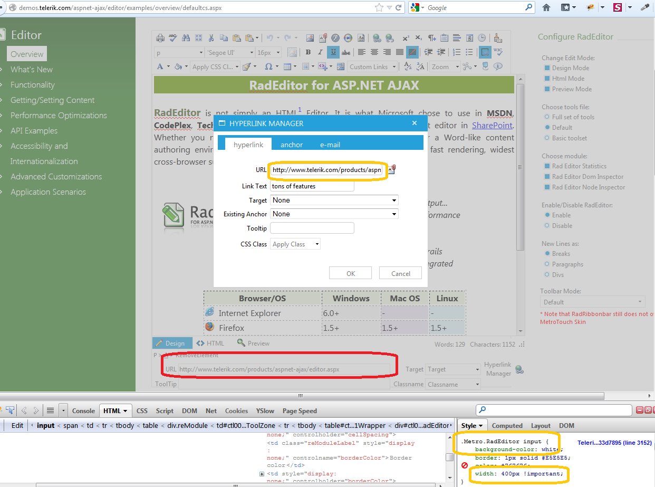
Task: Run the W3C XHTML validator icon
Action: [498, 52]
